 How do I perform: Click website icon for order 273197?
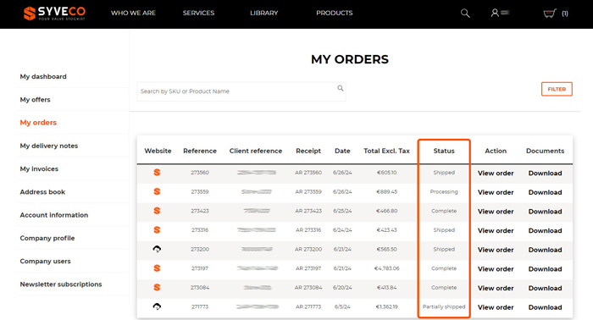click(157, 268)
